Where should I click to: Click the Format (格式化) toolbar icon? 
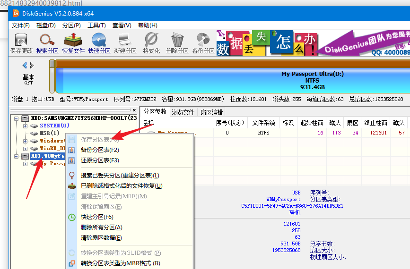(x=151, y=42)
